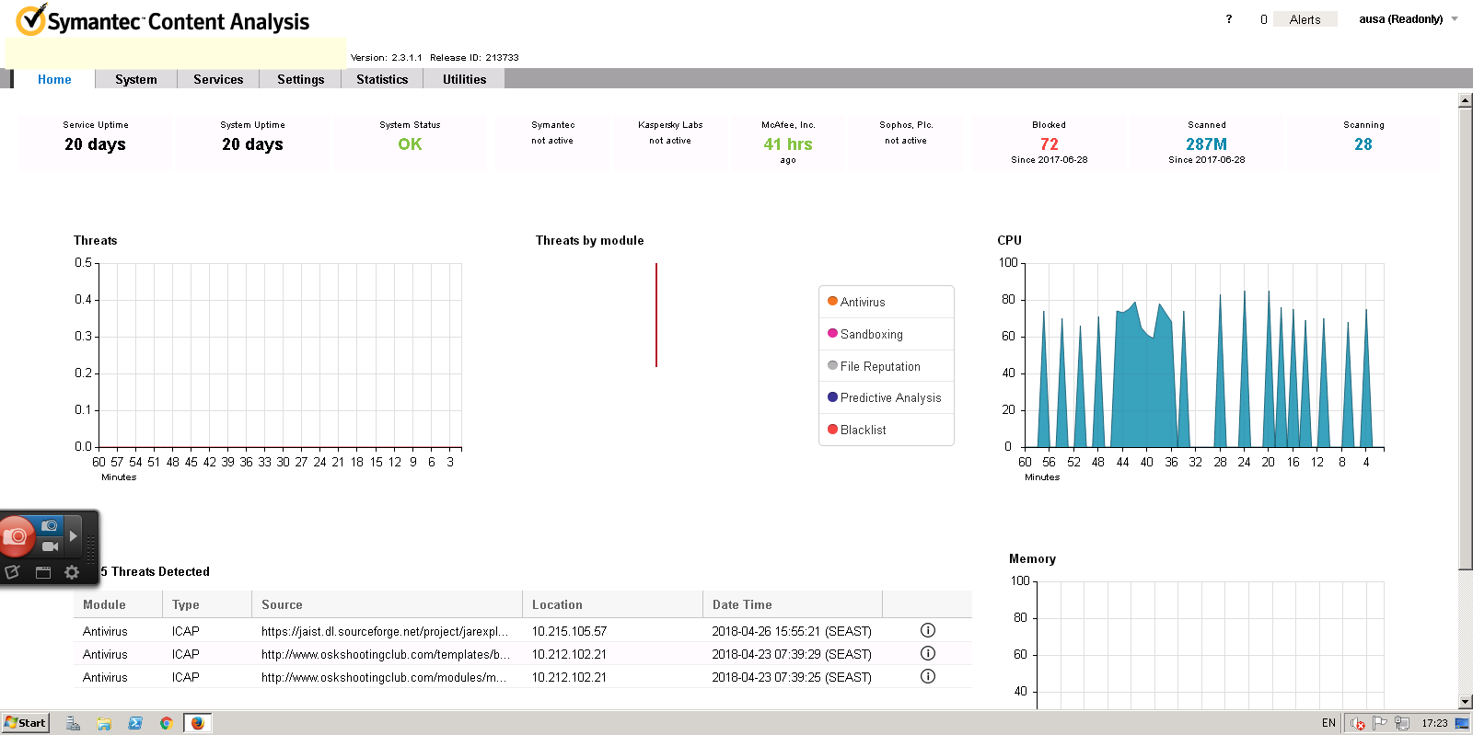Click the vertical scrollbar thumb

[1466, 339]
